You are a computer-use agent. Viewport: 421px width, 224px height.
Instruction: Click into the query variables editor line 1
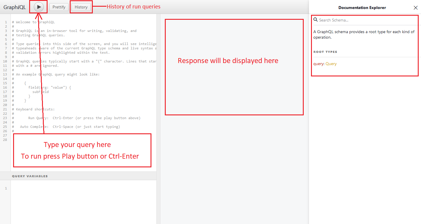pyautogui.click(x=83, y=188)
